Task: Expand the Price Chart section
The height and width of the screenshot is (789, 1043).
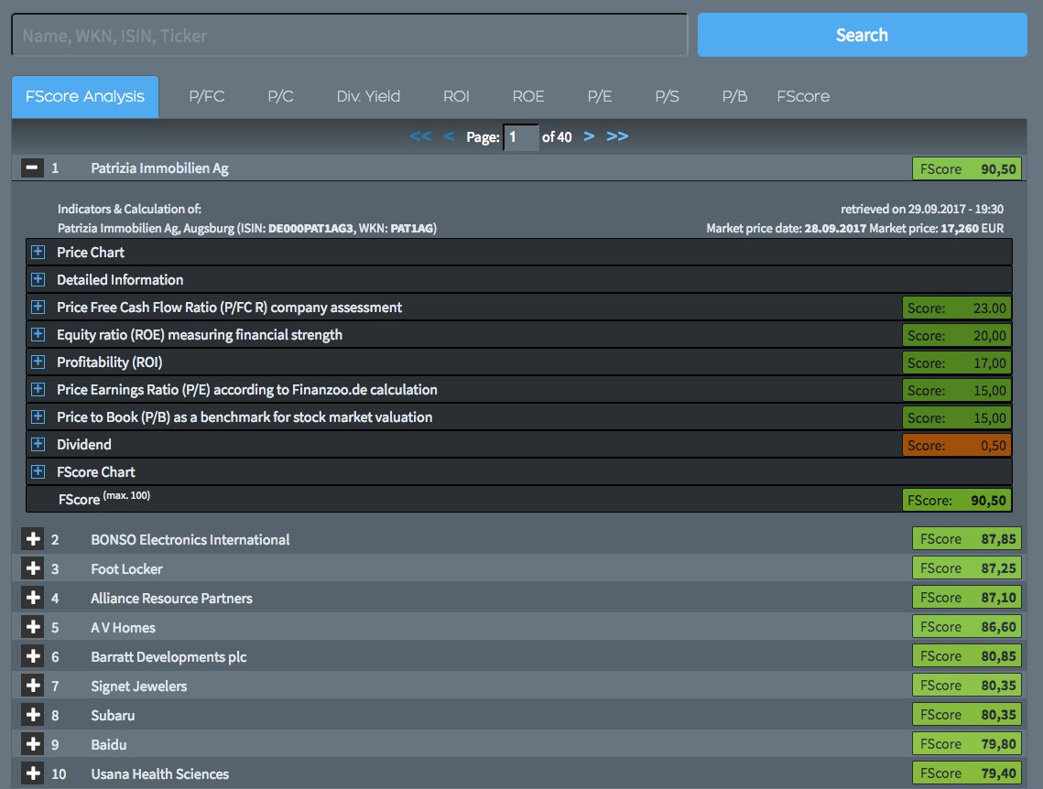Action: pyautogui.click(x=38, y=252)
